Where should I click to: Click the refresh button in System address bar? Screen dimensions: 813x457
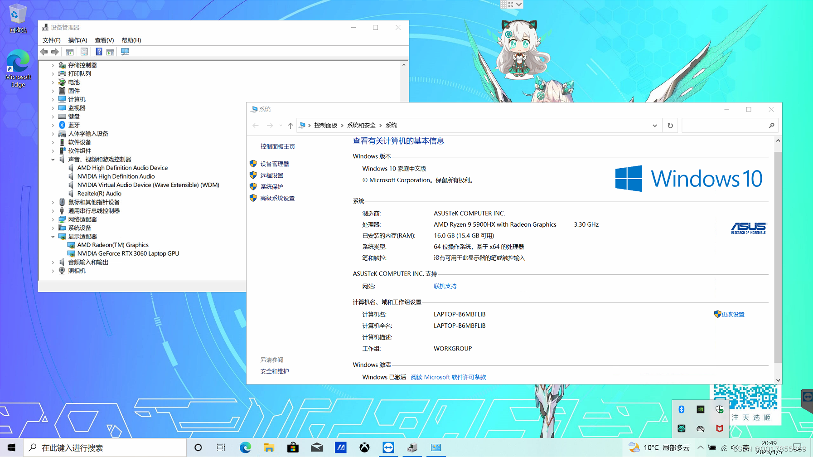click(670, 126)
